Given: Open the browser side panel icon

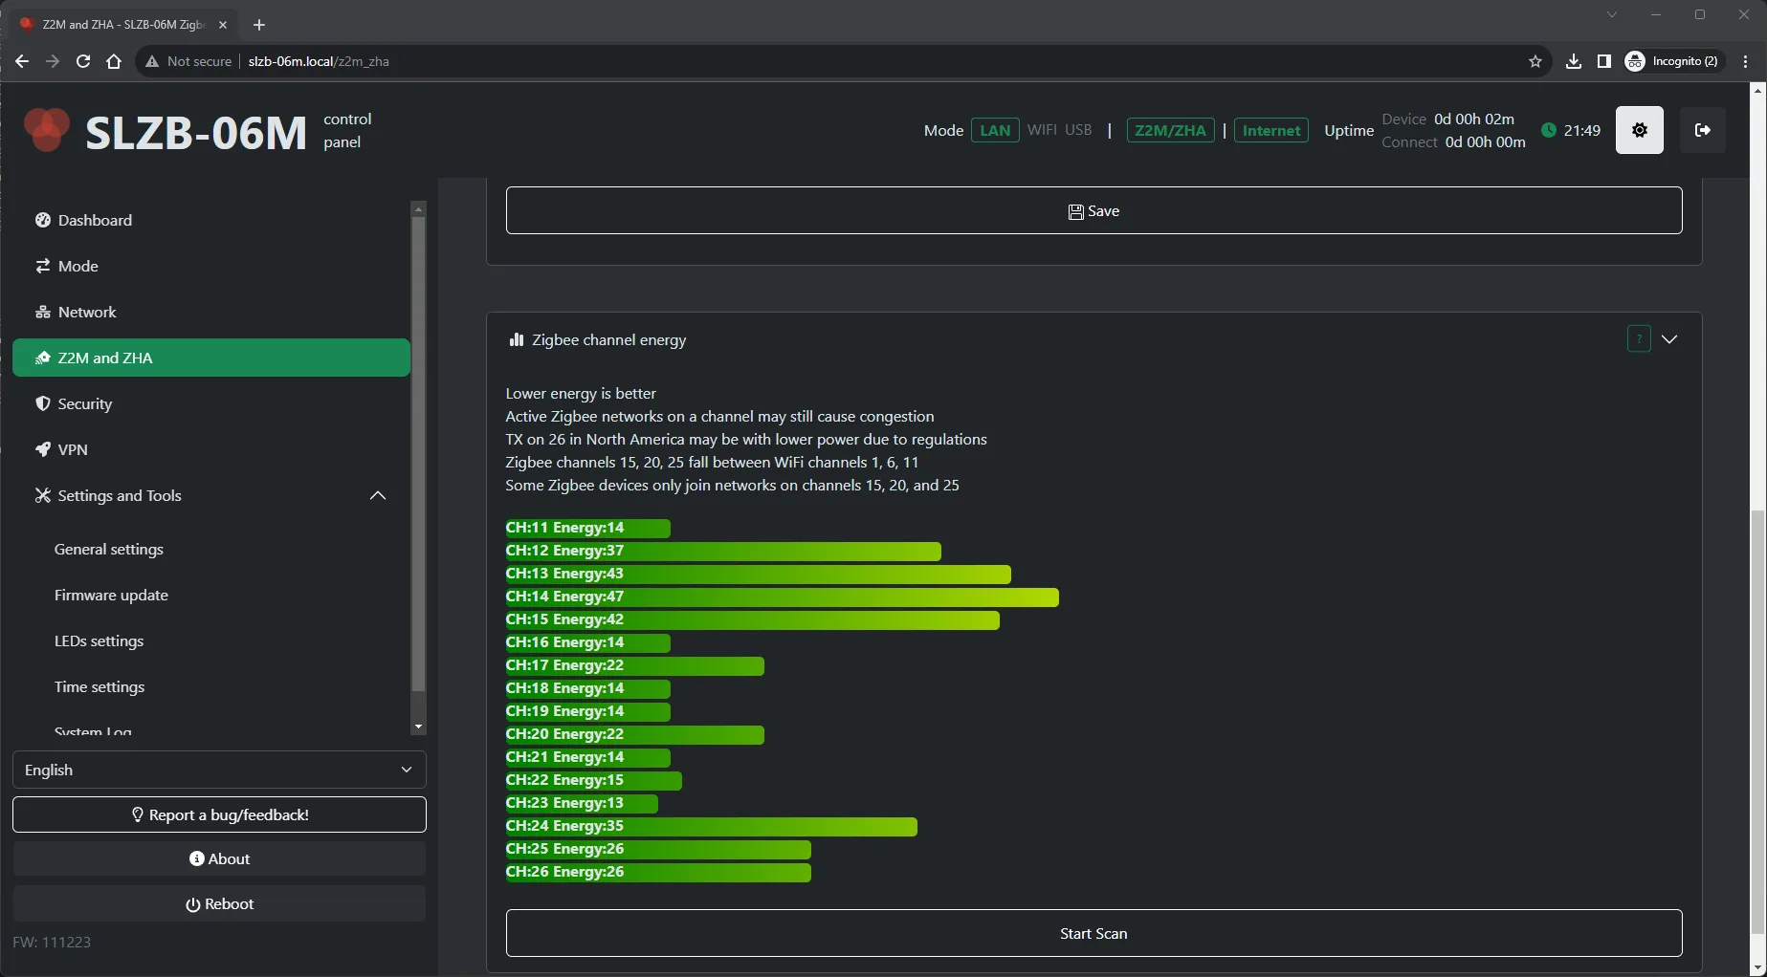Looking at the screenshot, I should pos(1603,61).
